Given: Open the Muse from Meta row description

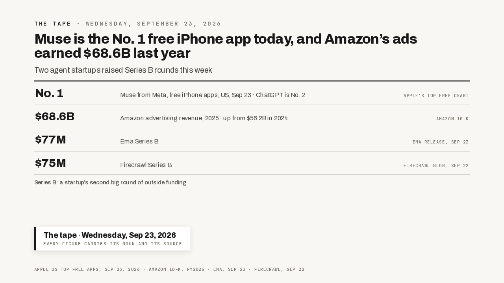Looking at the screenshot, I should click(213, 95).
